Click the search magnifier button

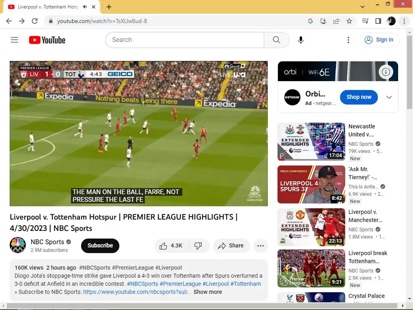pyautogui.click(x=277, y=40)
